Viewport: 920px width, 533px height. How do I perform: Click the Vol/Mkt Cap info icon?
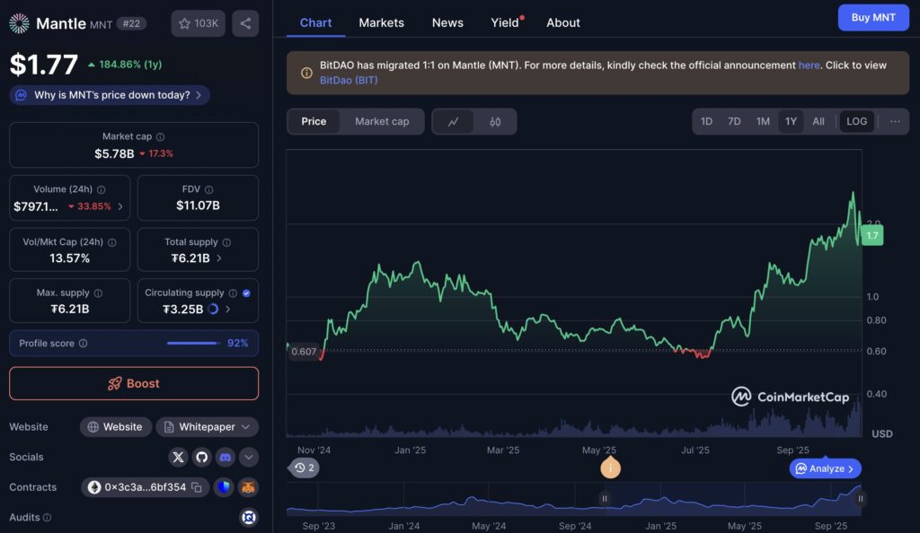pos(112,242)
